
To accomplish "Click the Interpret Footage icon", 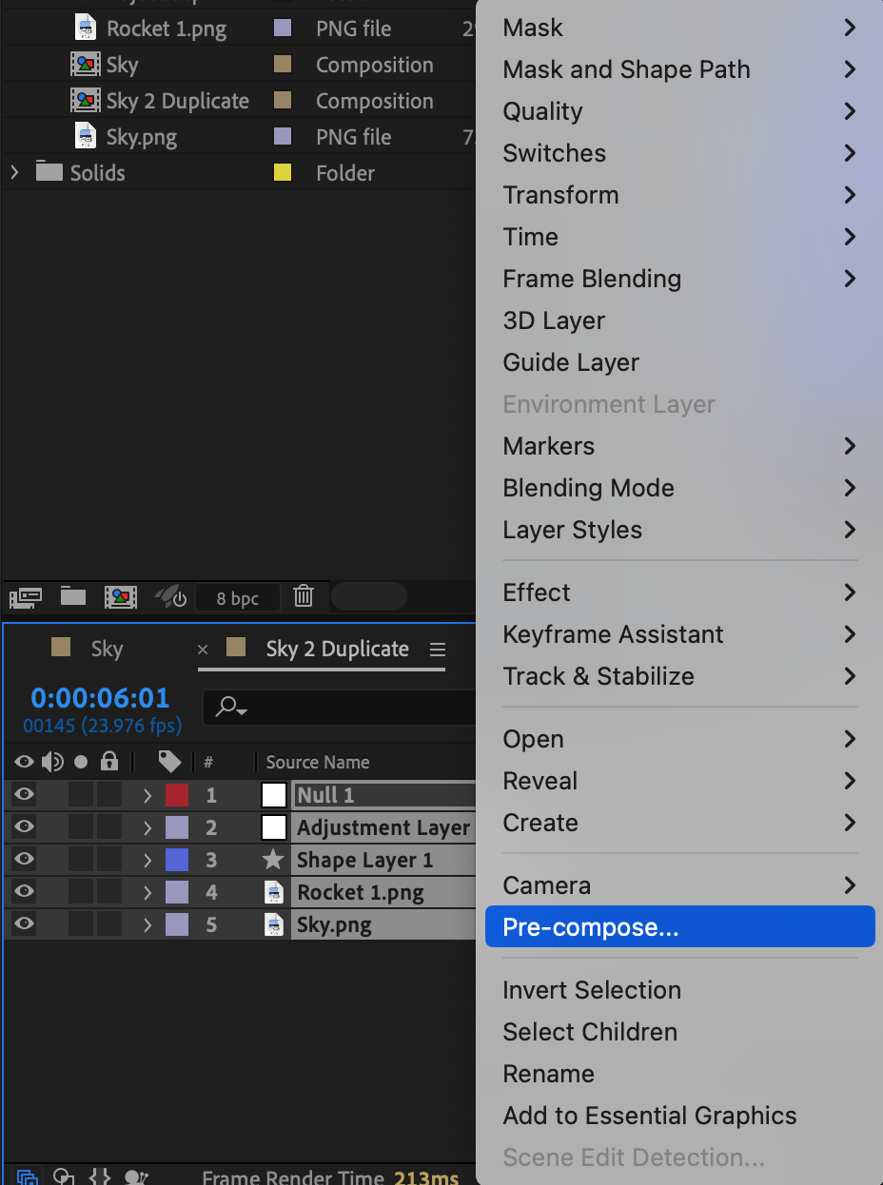I will [26, 597].
